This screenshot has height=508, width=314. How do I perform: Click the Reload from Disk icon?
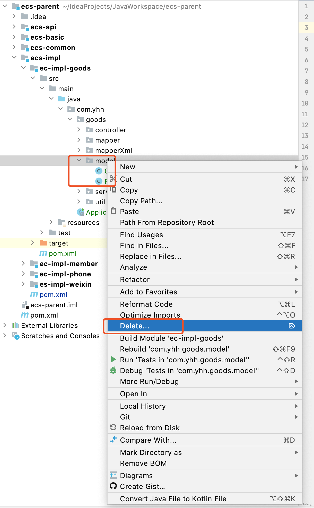[113, 427]
